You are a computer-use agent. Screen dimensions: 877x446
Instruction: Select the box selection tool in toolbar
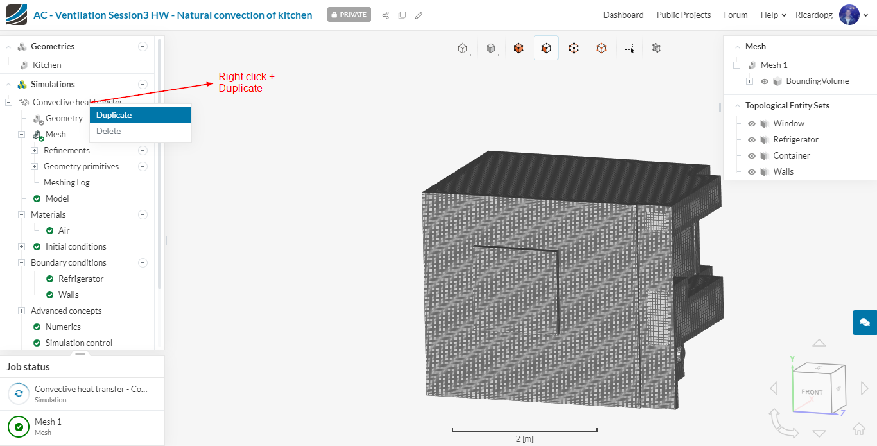629,48
